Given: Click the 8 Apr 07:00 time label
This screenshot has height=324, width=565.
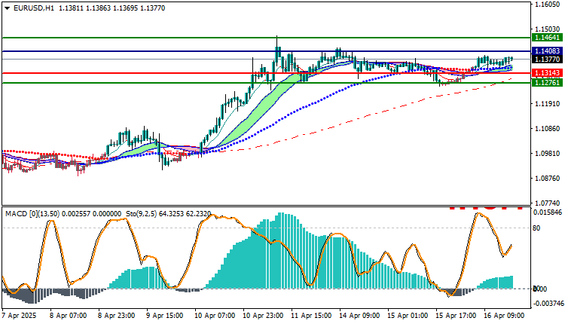Looking at the screenshot, I should coord(68,316).
